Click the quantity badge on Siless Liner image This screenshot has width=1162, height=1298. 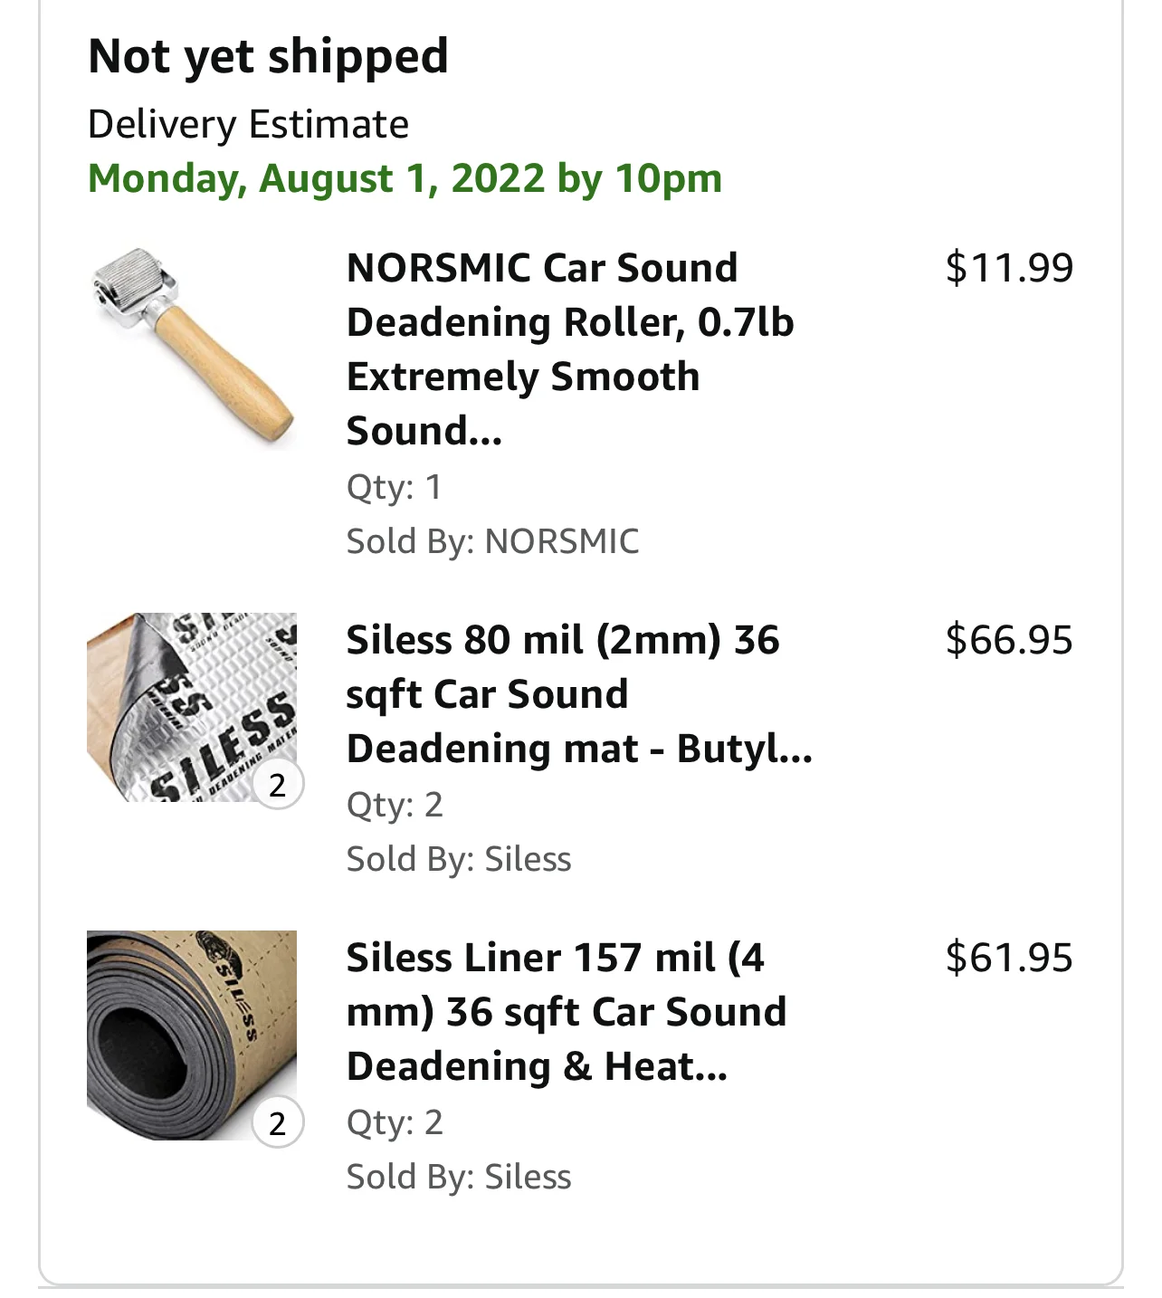point(278,1123)
